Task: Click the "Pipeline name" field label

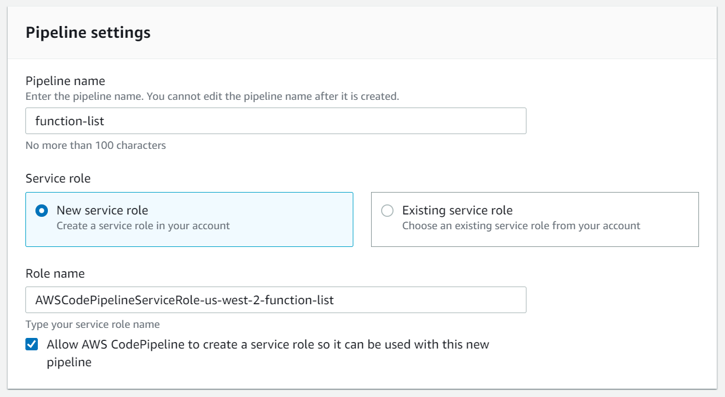Action: click(x=65, y=81)
